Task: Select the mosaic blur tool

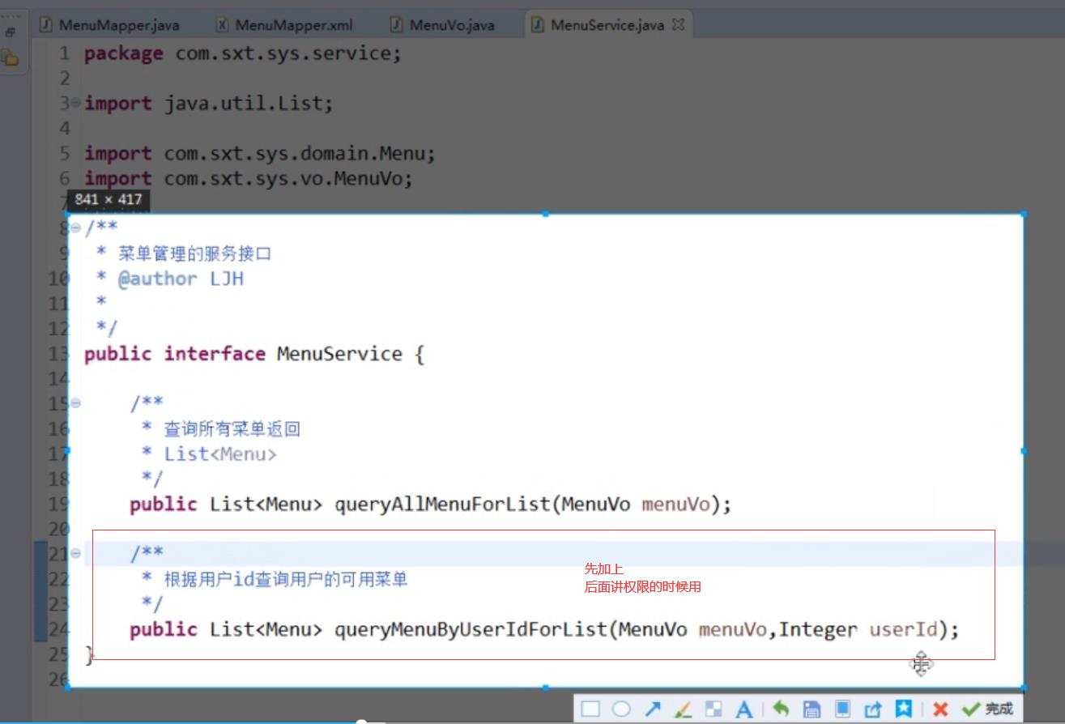Action: pos(714,709)
